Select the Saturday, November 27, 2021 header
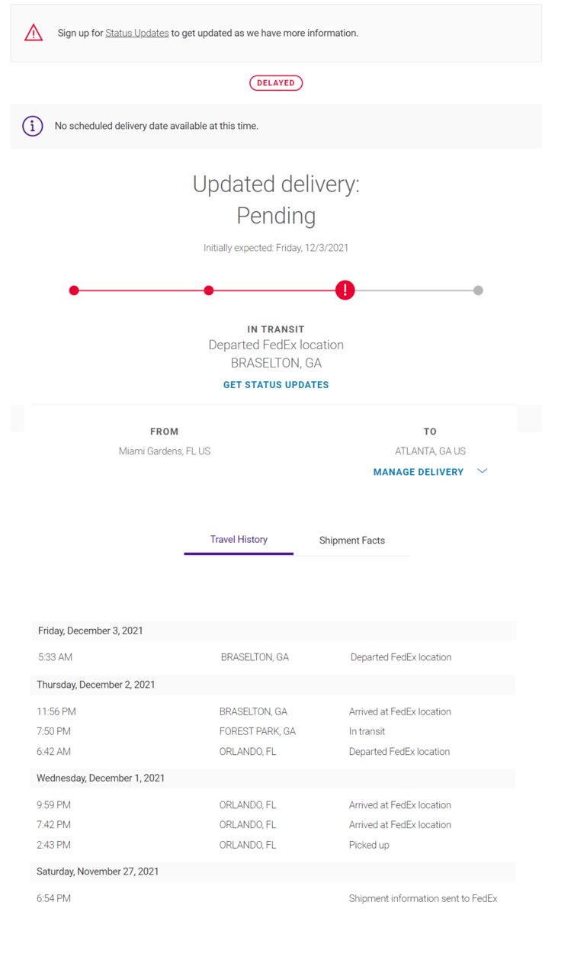This screenshot has width=571, height=976. tap(98, 872)
